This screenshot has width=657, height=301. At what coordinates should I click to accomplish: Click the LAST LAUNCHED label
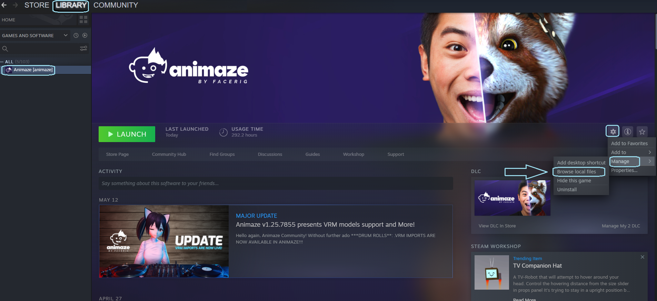click(187, 129)
